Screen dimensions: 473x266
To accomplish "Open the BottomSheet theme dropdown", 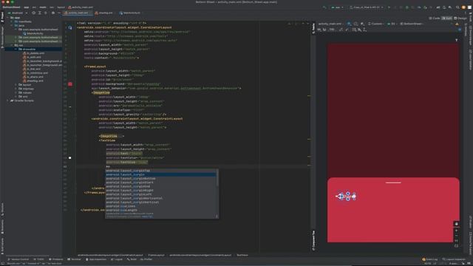I will pos(412,24).
